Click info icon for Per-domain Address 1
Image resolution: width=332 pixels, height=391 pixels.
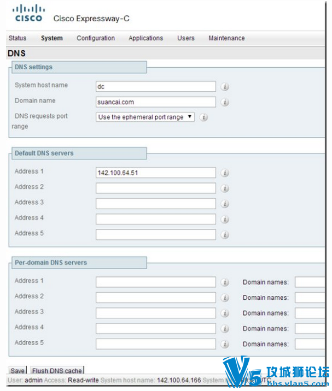pyautogui.click(x=225, y=282)
